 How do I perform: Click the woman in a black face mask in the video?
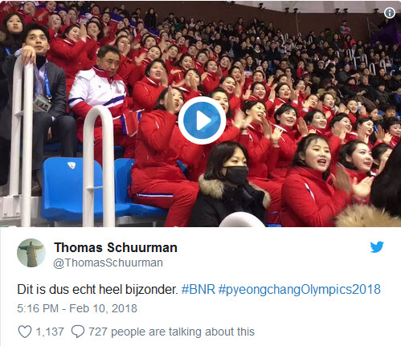point(229,185)
